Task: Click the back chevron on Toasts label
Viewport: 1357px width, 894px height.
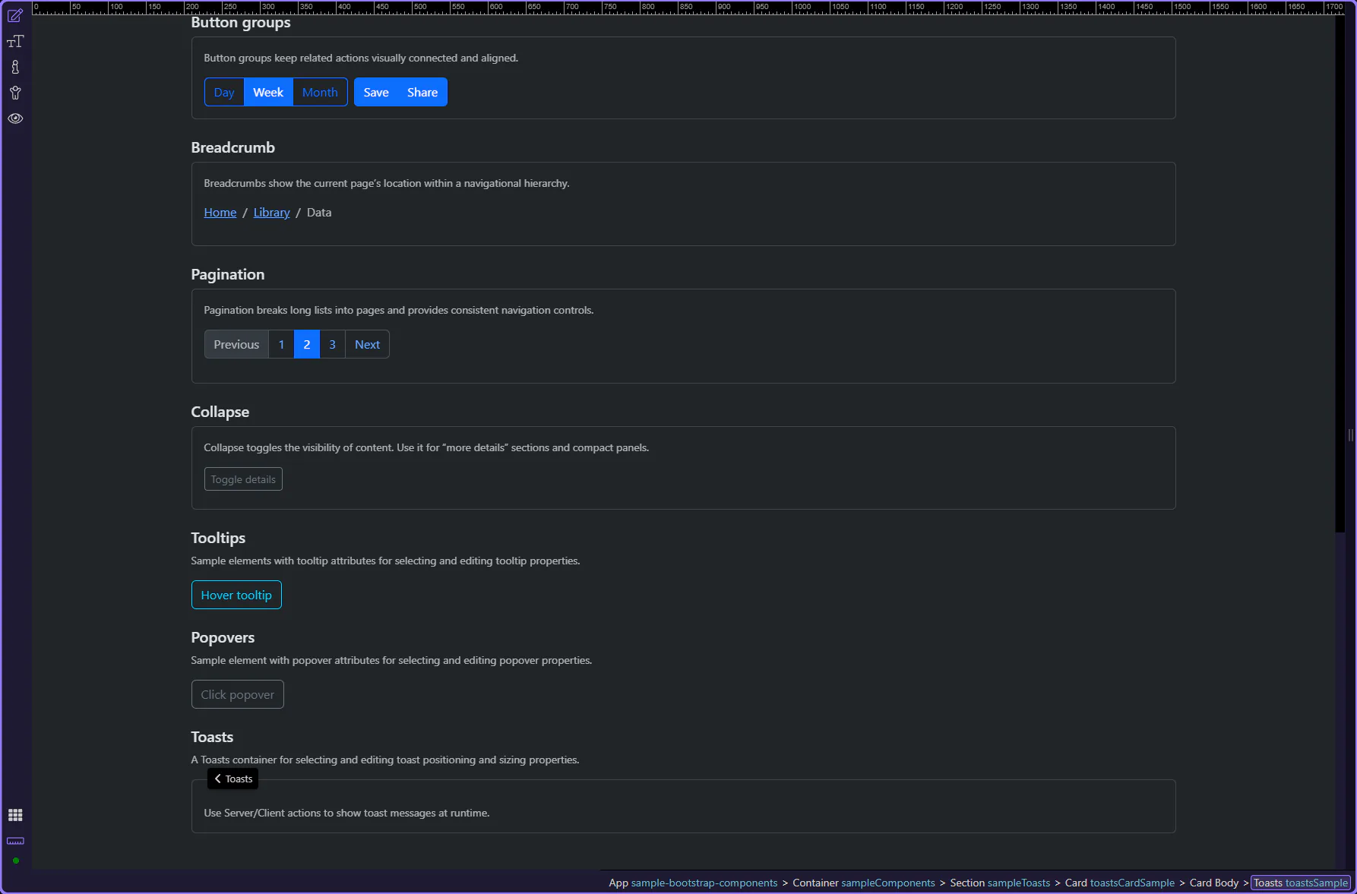Action: tap(218, 779)
